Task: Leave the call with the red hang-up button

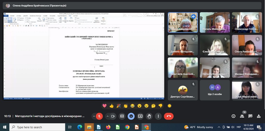Action: pyautogui.click(x=169, y=116)
